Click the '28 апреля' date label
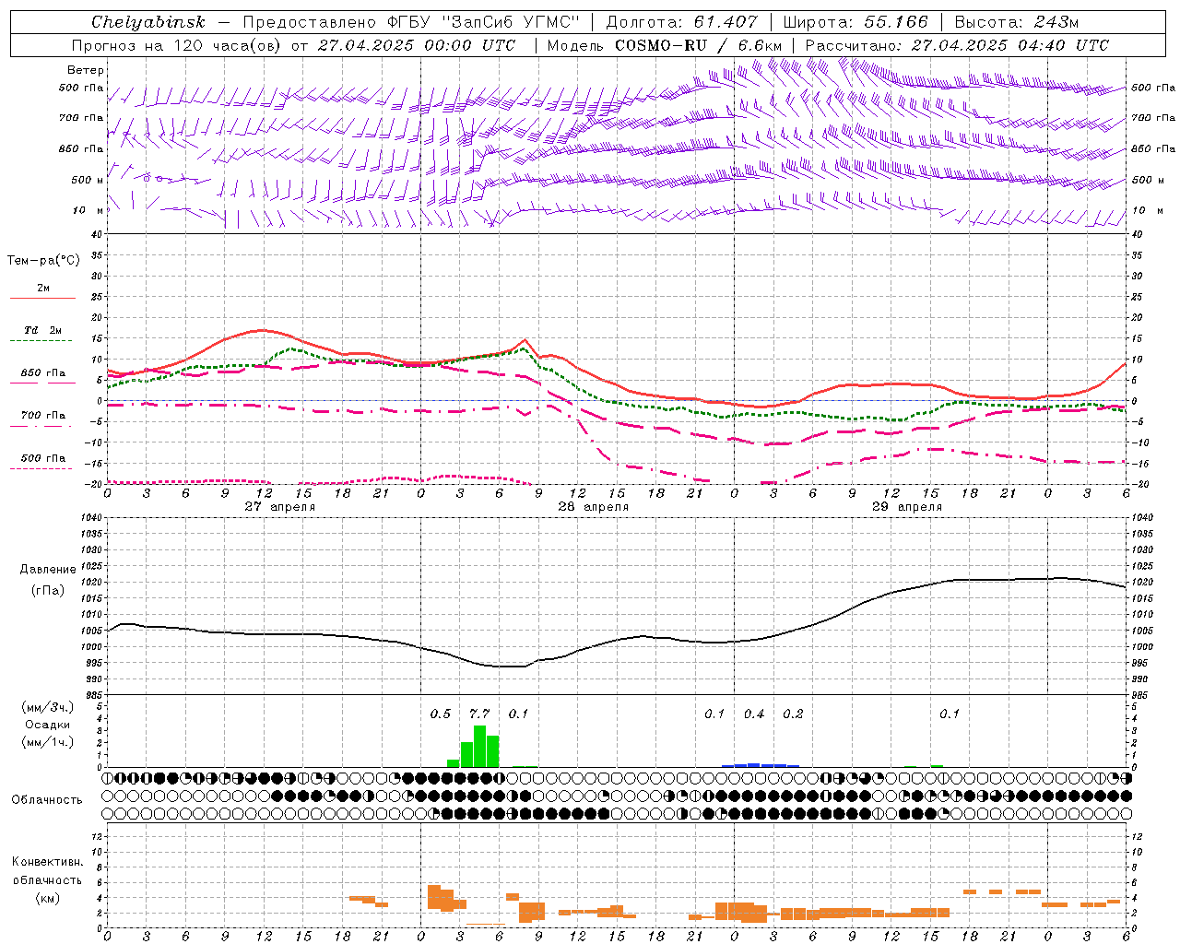Image resolution: width=1180 pixels, height=944 pixels. coord(593,507)
